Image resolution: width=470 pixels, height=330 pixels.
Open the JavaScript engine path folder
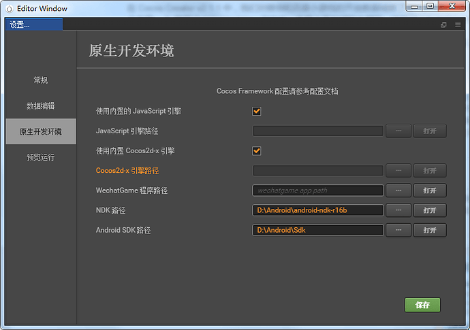coord(430,131)
